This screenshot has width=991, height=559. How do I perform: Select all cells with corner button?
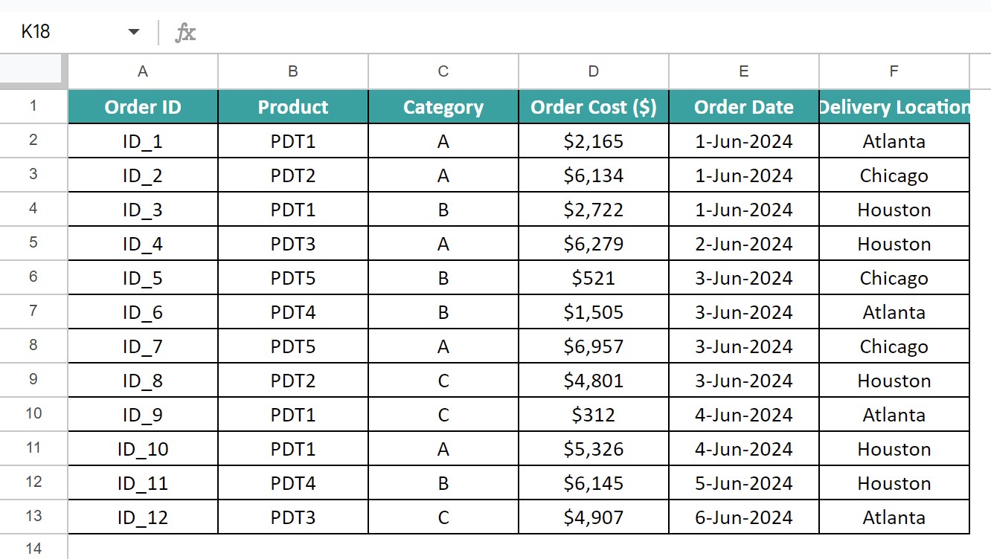click(33, 71)
